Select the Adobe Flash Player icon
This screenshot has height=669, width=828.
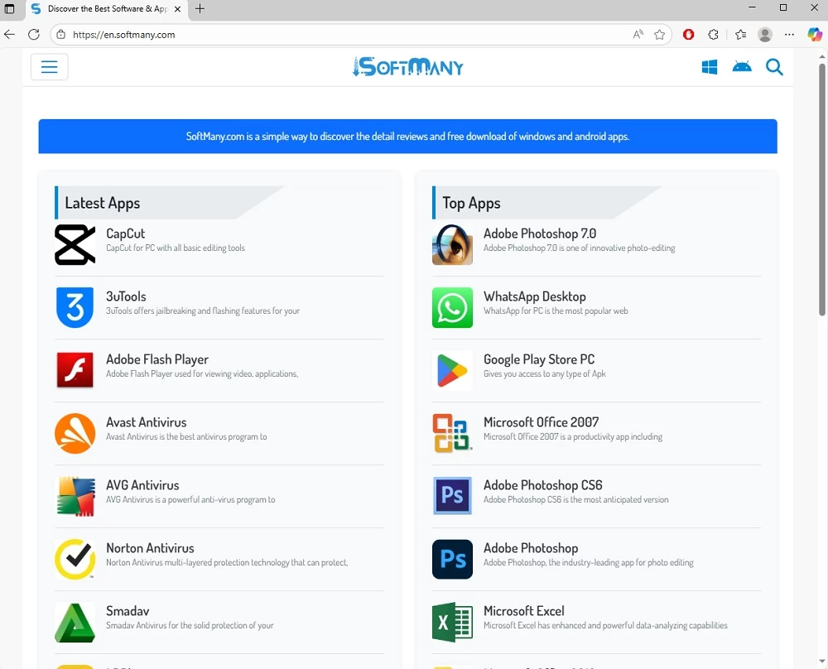(x=75, y=371)
